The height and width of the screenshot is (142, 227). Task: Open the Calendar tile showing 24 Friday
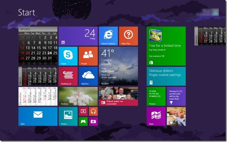(x=78, y=36)
